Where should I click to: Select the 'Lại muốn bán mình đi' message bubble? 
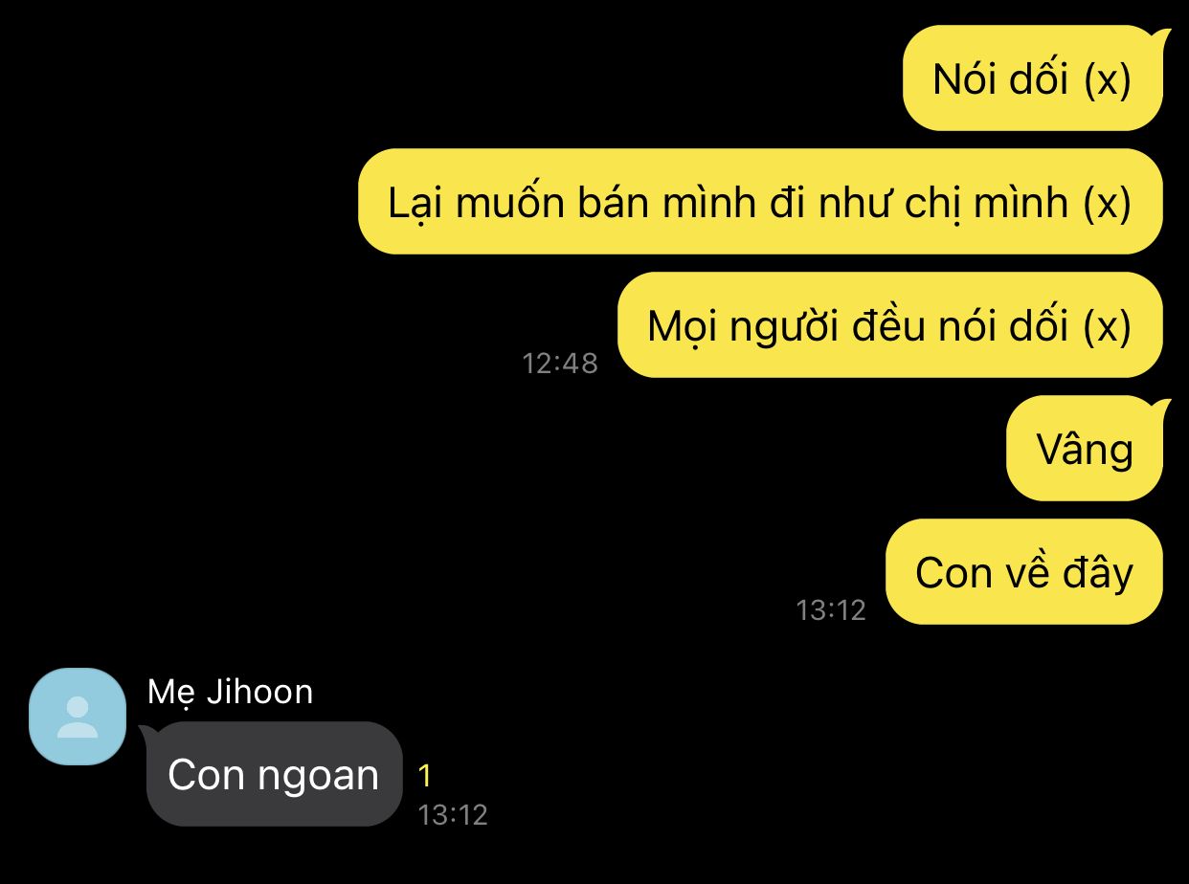click(x=760, y=202)
